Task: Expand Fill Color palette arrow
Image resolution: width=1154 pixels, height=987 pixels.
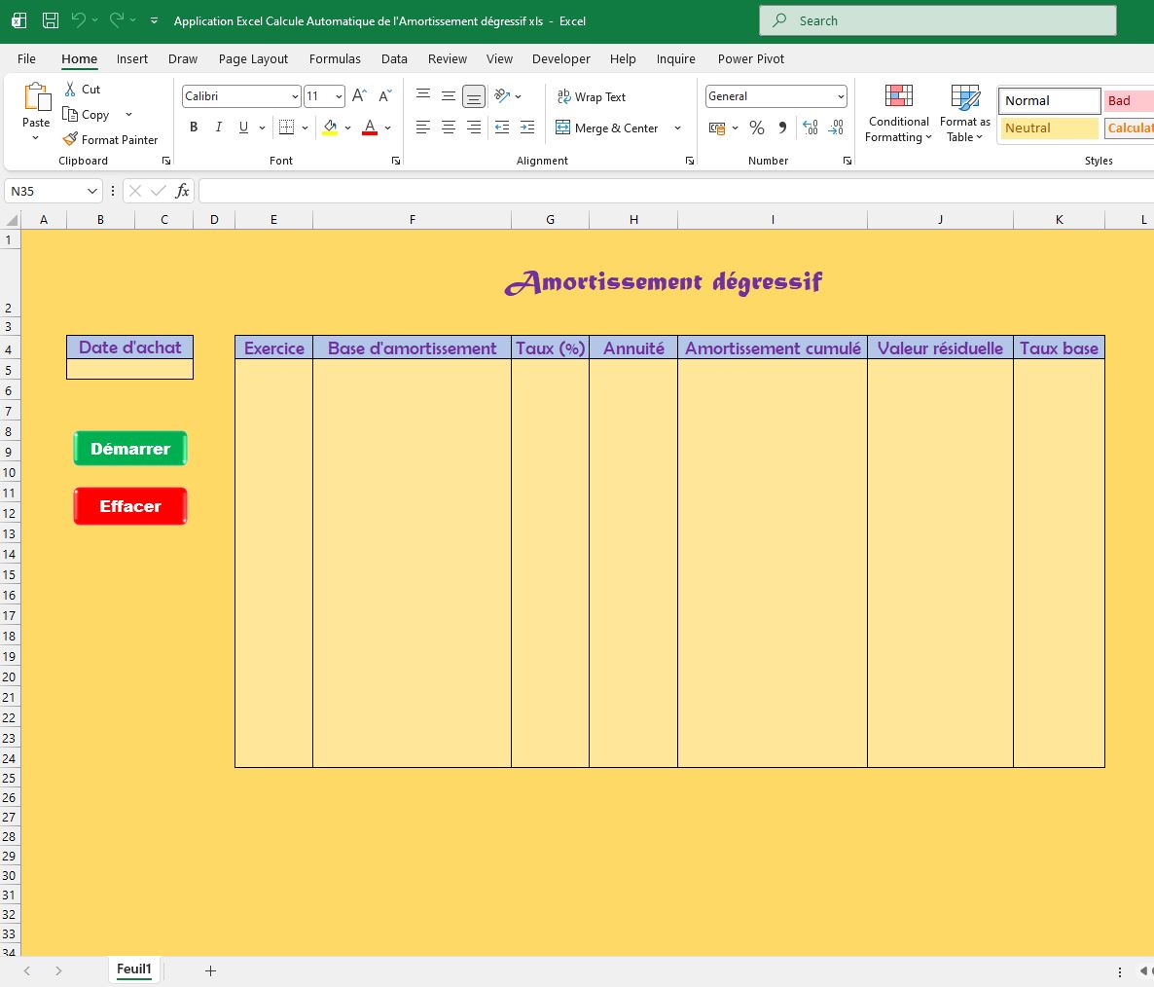Action: [347, 128]
